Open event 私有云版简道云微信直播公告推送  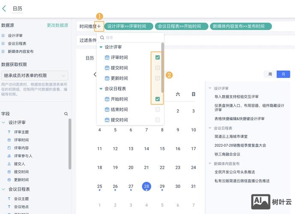[x=242, y=181]
